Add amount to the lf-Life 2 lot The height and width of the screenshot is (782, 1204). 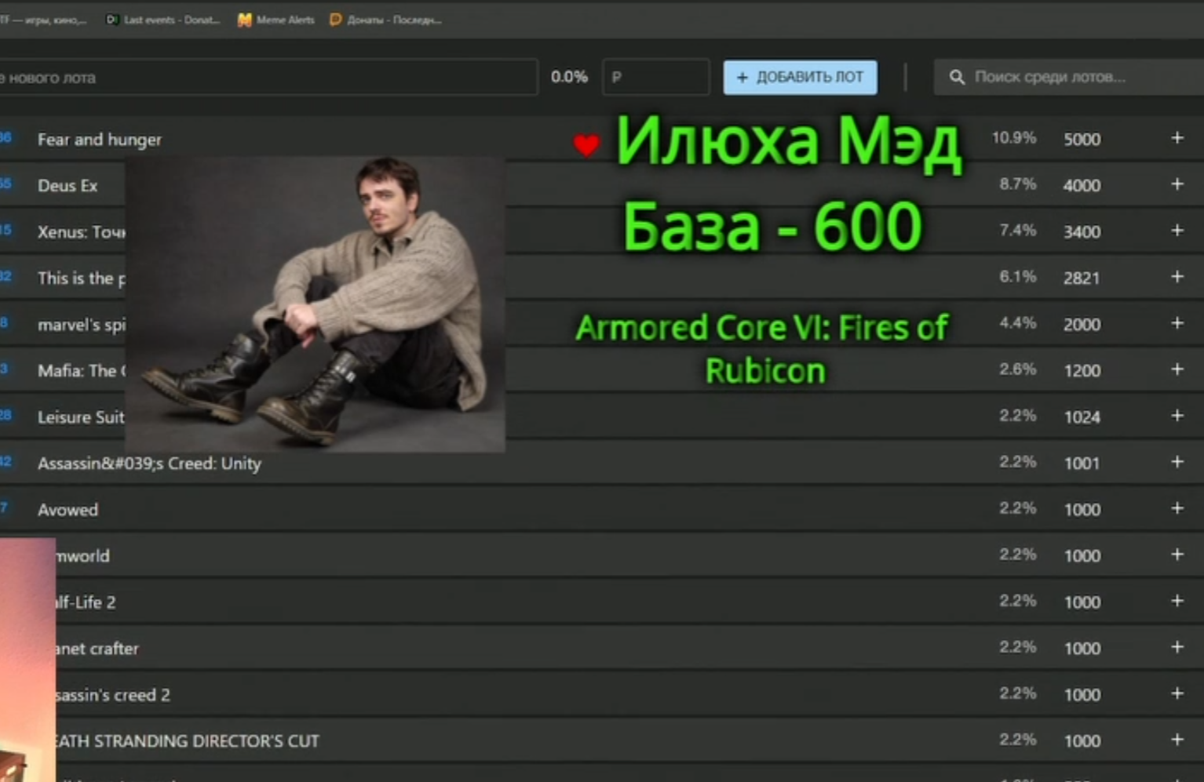click(1177, 601)
